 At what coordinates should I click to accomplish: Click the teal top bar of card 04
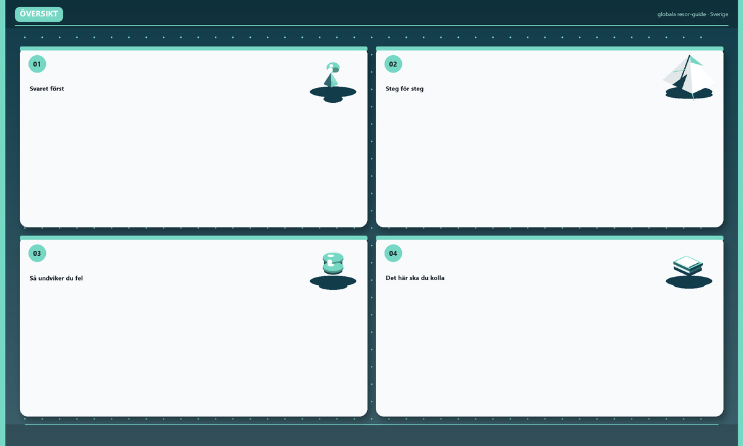(x=550, y=237)
